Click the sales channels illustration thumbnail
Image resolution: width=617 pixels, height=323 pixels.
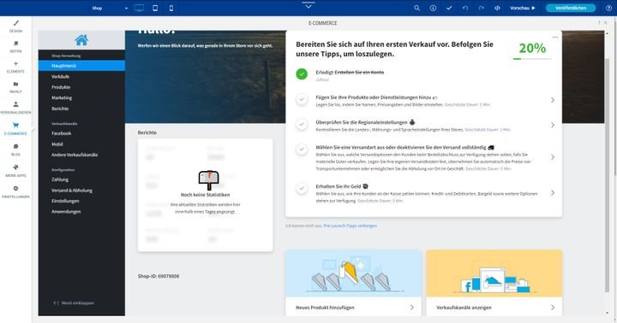(494, 273)
